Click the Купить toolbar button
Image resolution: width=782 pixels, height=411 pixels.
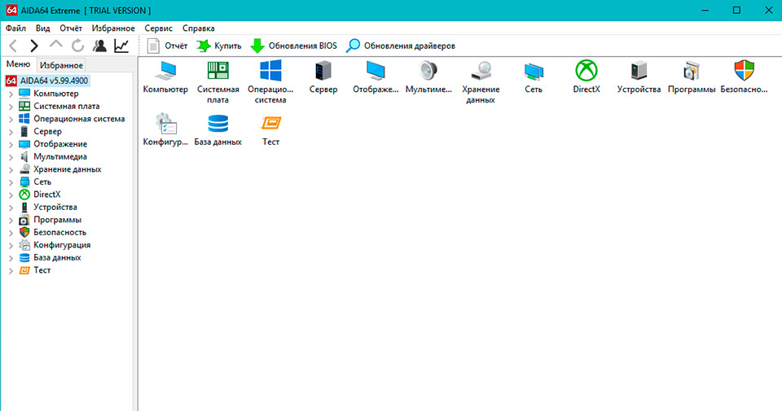tap(219, 46)
